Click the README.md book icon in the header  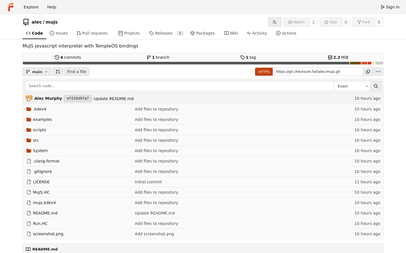click(28, 249)
